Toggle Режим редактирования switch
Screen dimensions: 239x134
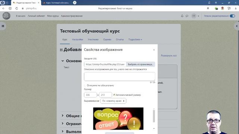(x=232, y=16)
